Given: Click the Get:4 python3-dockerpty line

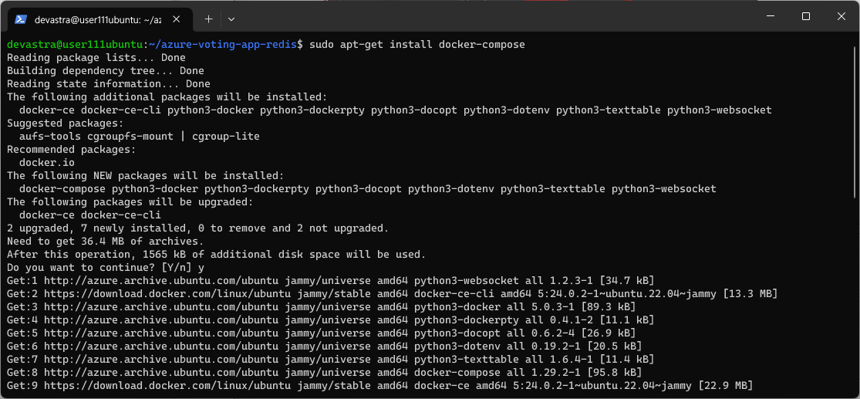Looking at the screenshot, I should pyautogui.click(x=330, y=320).
